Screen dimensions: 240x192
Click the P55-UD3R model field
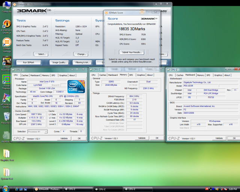[x=201, y=86]
